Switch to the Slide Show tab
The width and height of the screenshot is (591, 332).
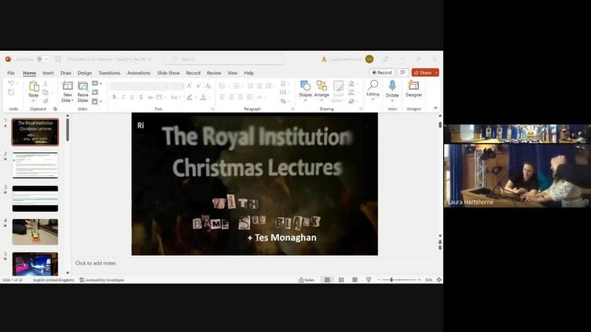tap(168, 73)
